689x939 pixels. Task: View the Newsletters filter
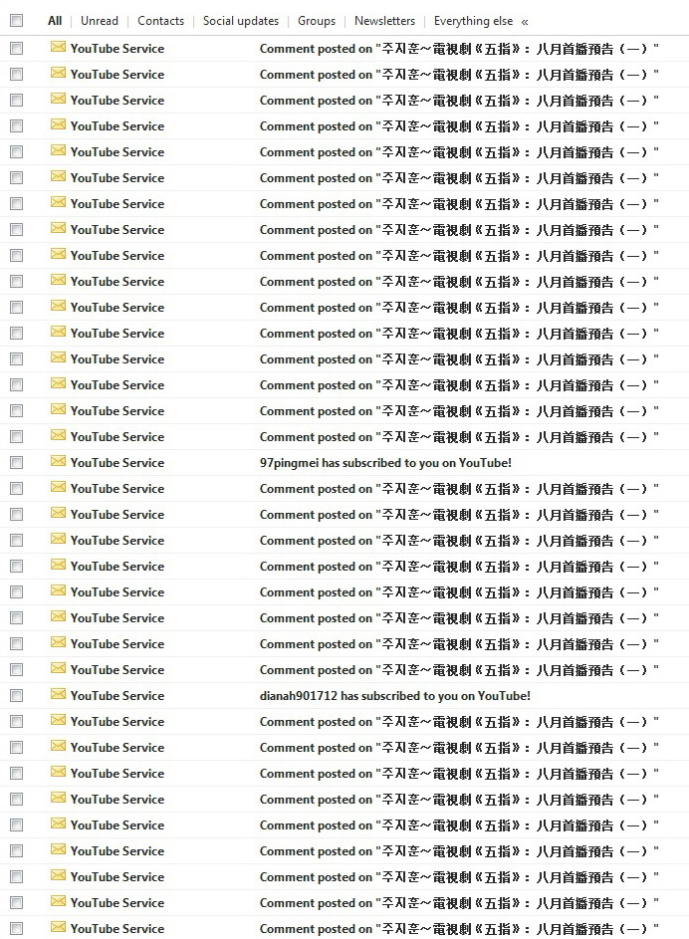click(x=384, y=21)
